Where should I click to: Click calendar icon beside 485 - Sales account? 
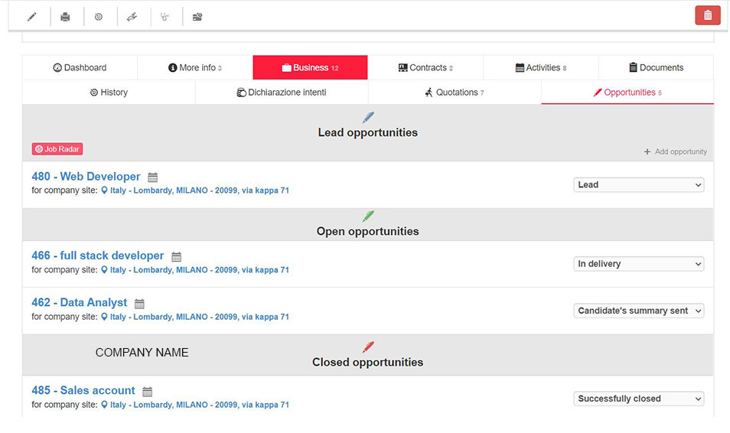pos(148,392)
